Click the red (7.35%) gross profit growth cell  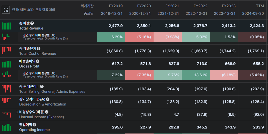click(139, 75)
